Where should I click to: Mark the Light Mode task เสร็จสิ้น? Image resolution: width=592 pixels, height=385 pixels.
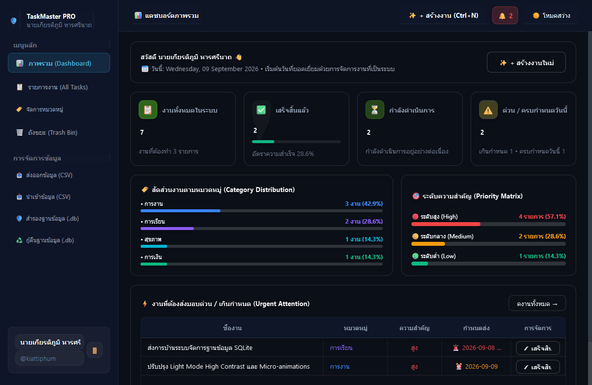(538, 367)
